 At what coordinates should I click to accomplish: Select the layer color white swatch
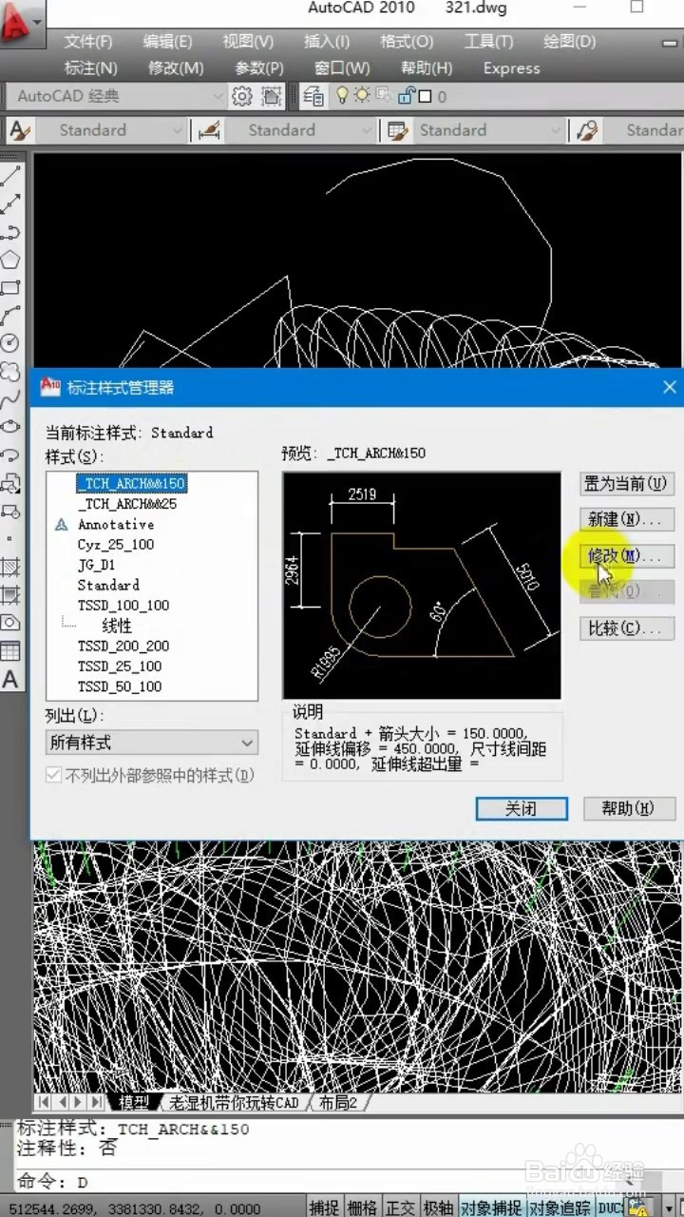426,96
